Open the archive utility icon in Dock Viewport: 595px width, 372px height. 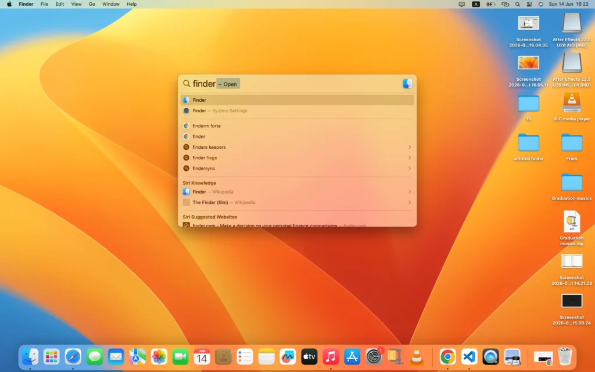[395, 357]
